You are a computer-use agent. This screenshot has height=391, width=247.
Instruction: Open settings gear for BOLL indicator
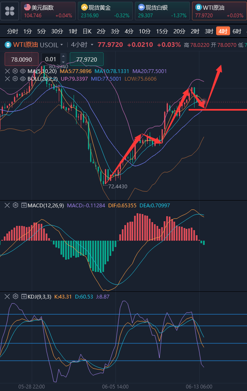point(15,79)
